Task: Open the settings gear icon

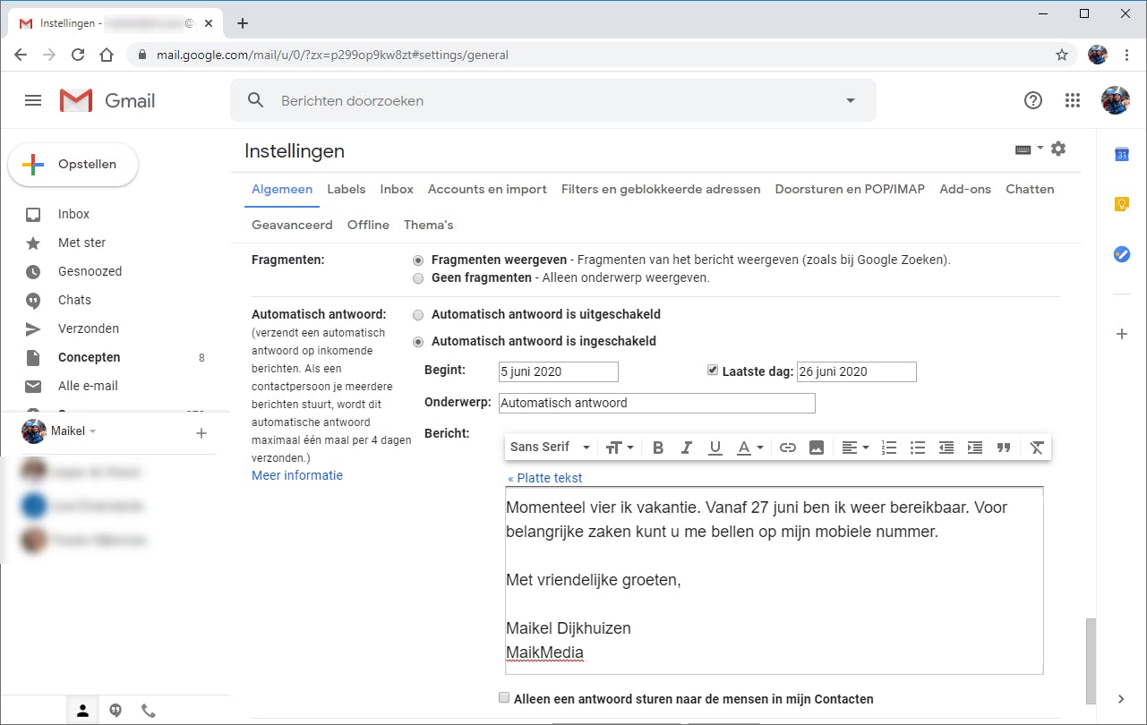Action: pos(1058,149)
